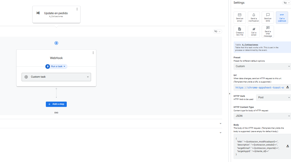Open the Preset Custom dropdown
This screenshot has width=291, height=162.
262,66
